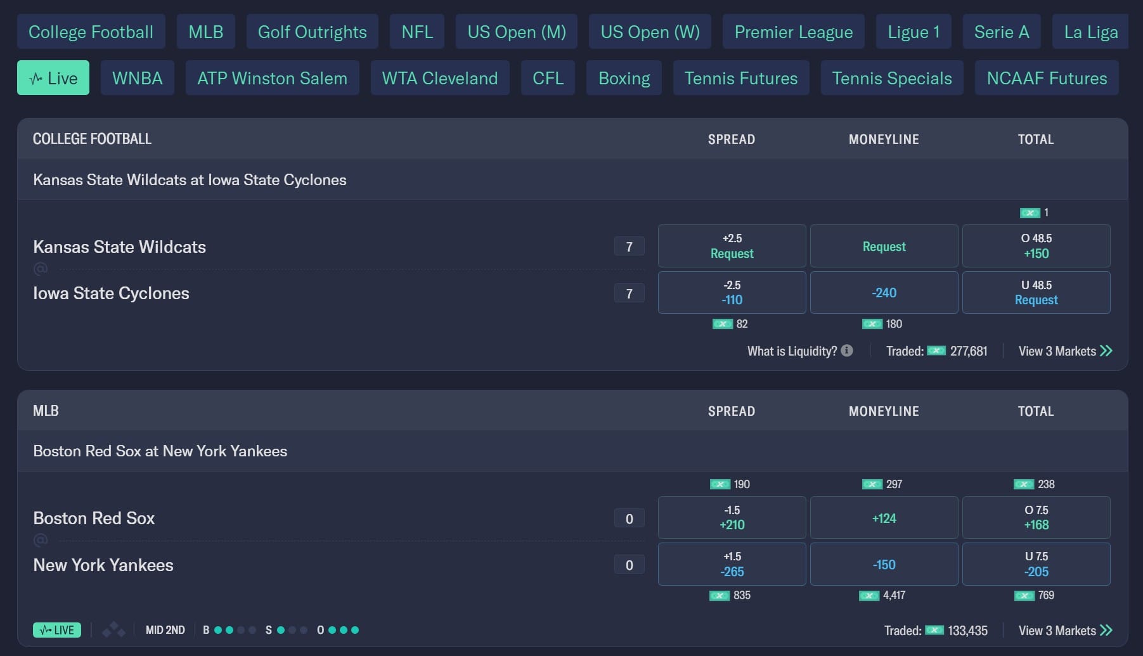Switch to the Premier League tab

(794, 32)
